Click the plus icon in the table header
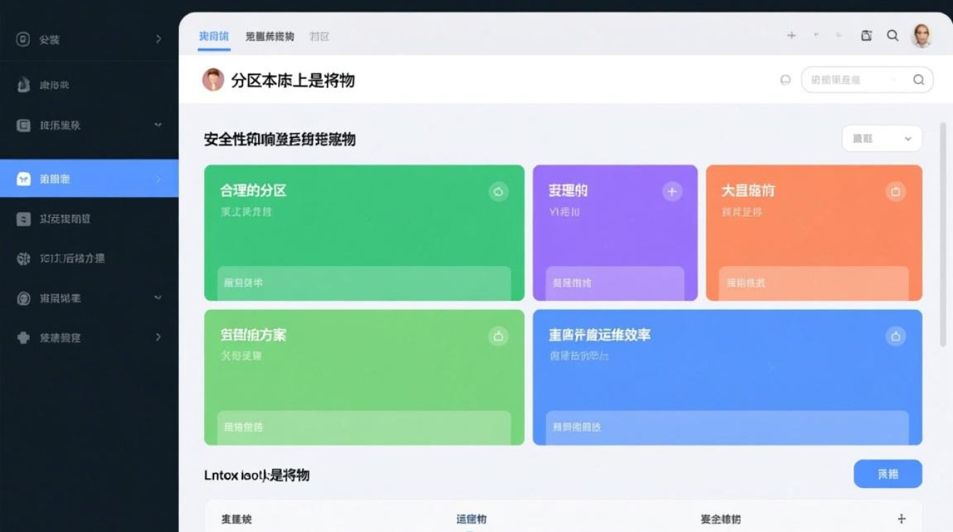Viewport: 953px width, 532px height. coord(902,519)
